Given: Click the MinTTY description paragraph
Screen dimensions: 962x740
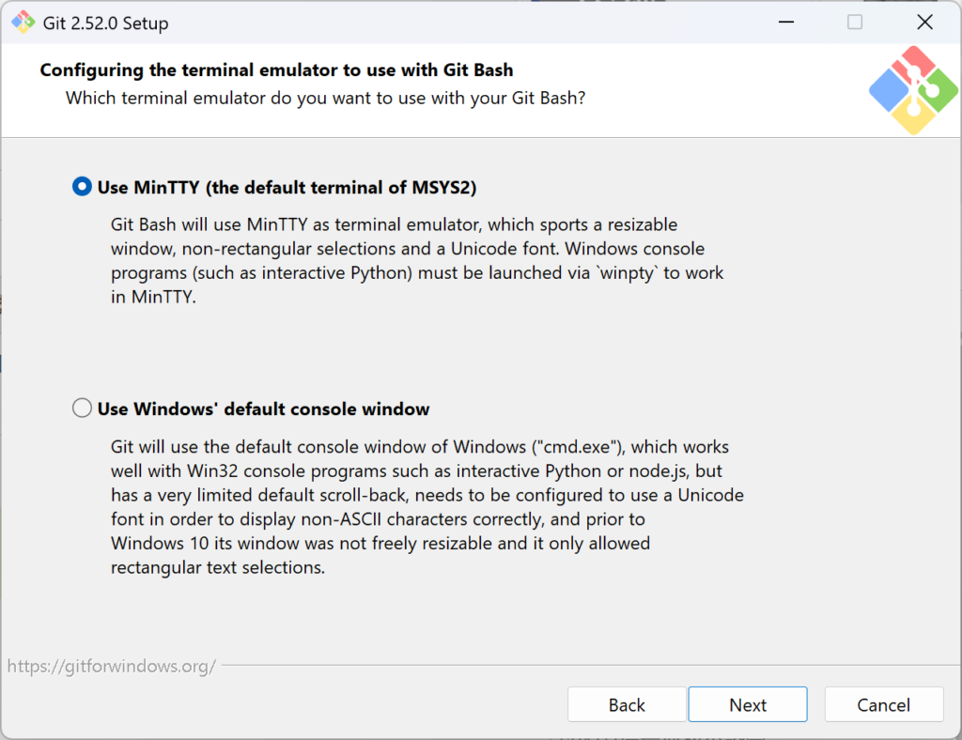Looking at the screenshot, I should [x=413, y=263].
